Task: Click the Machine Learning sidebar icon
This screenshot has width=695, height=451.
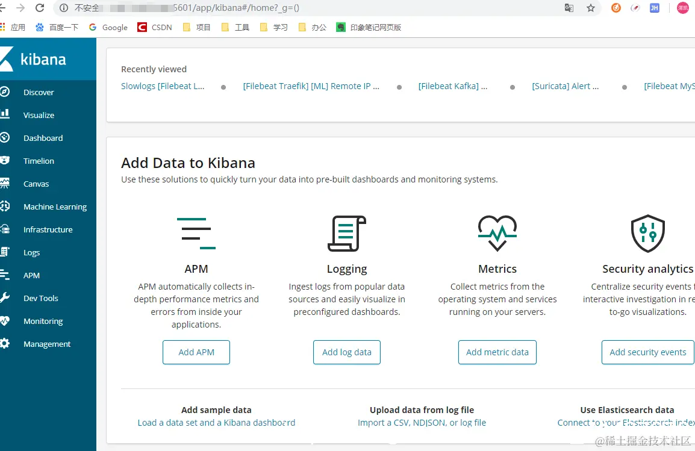Action: (x=4, y=206)
